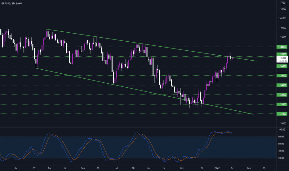Select the 1.37000 green price label
289x171 pixels.
point(282,54)
